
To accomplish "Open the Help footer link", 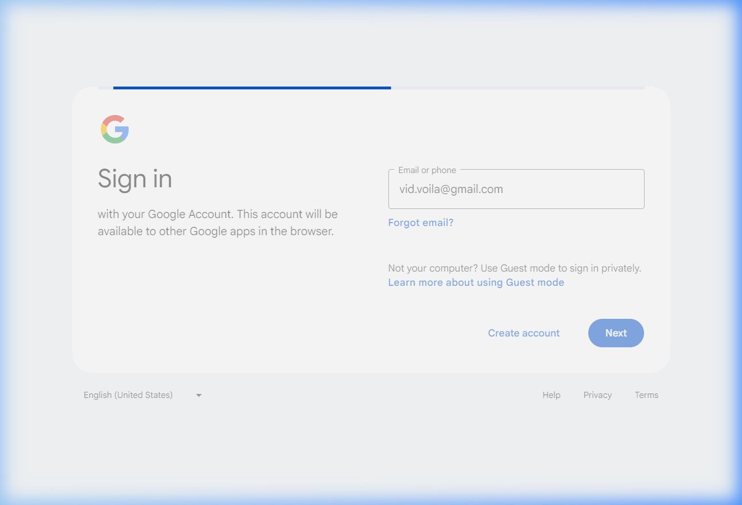I will tap(551, 395).
